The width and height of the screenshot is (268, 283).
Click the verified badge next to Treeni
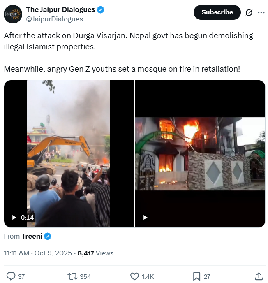(x=48, y=237)
